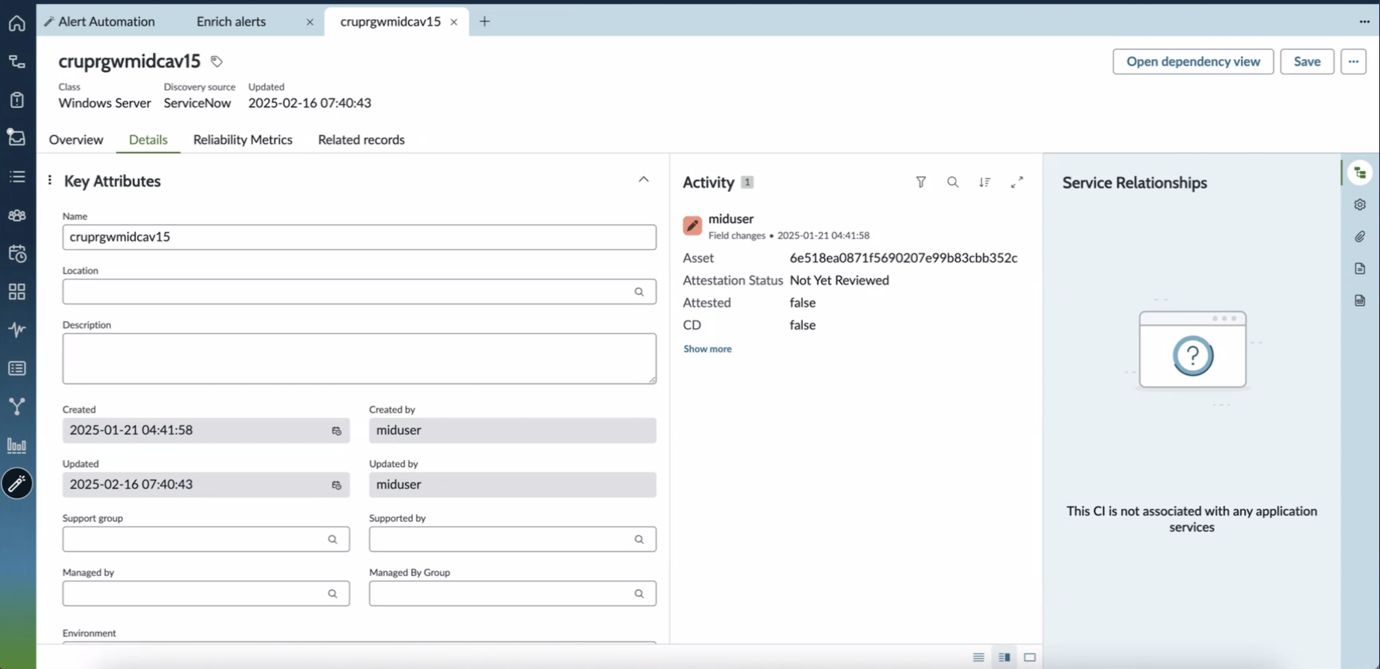This screenshot has width=1380, height=669.
Task: Open the inbox icon in left sidebar
Action: point(17,137)
